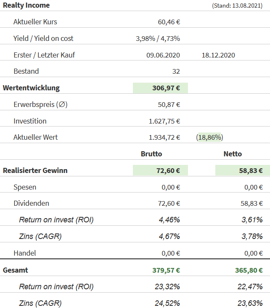
Task: Click the Erwerbspreis (∅) row label
Action: (40, 104)
